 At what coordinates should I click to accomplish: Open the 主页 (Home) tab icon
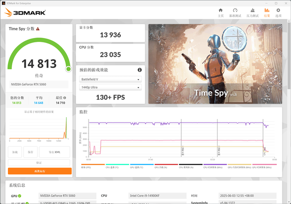pyautogui.click(x=220, y=12)
